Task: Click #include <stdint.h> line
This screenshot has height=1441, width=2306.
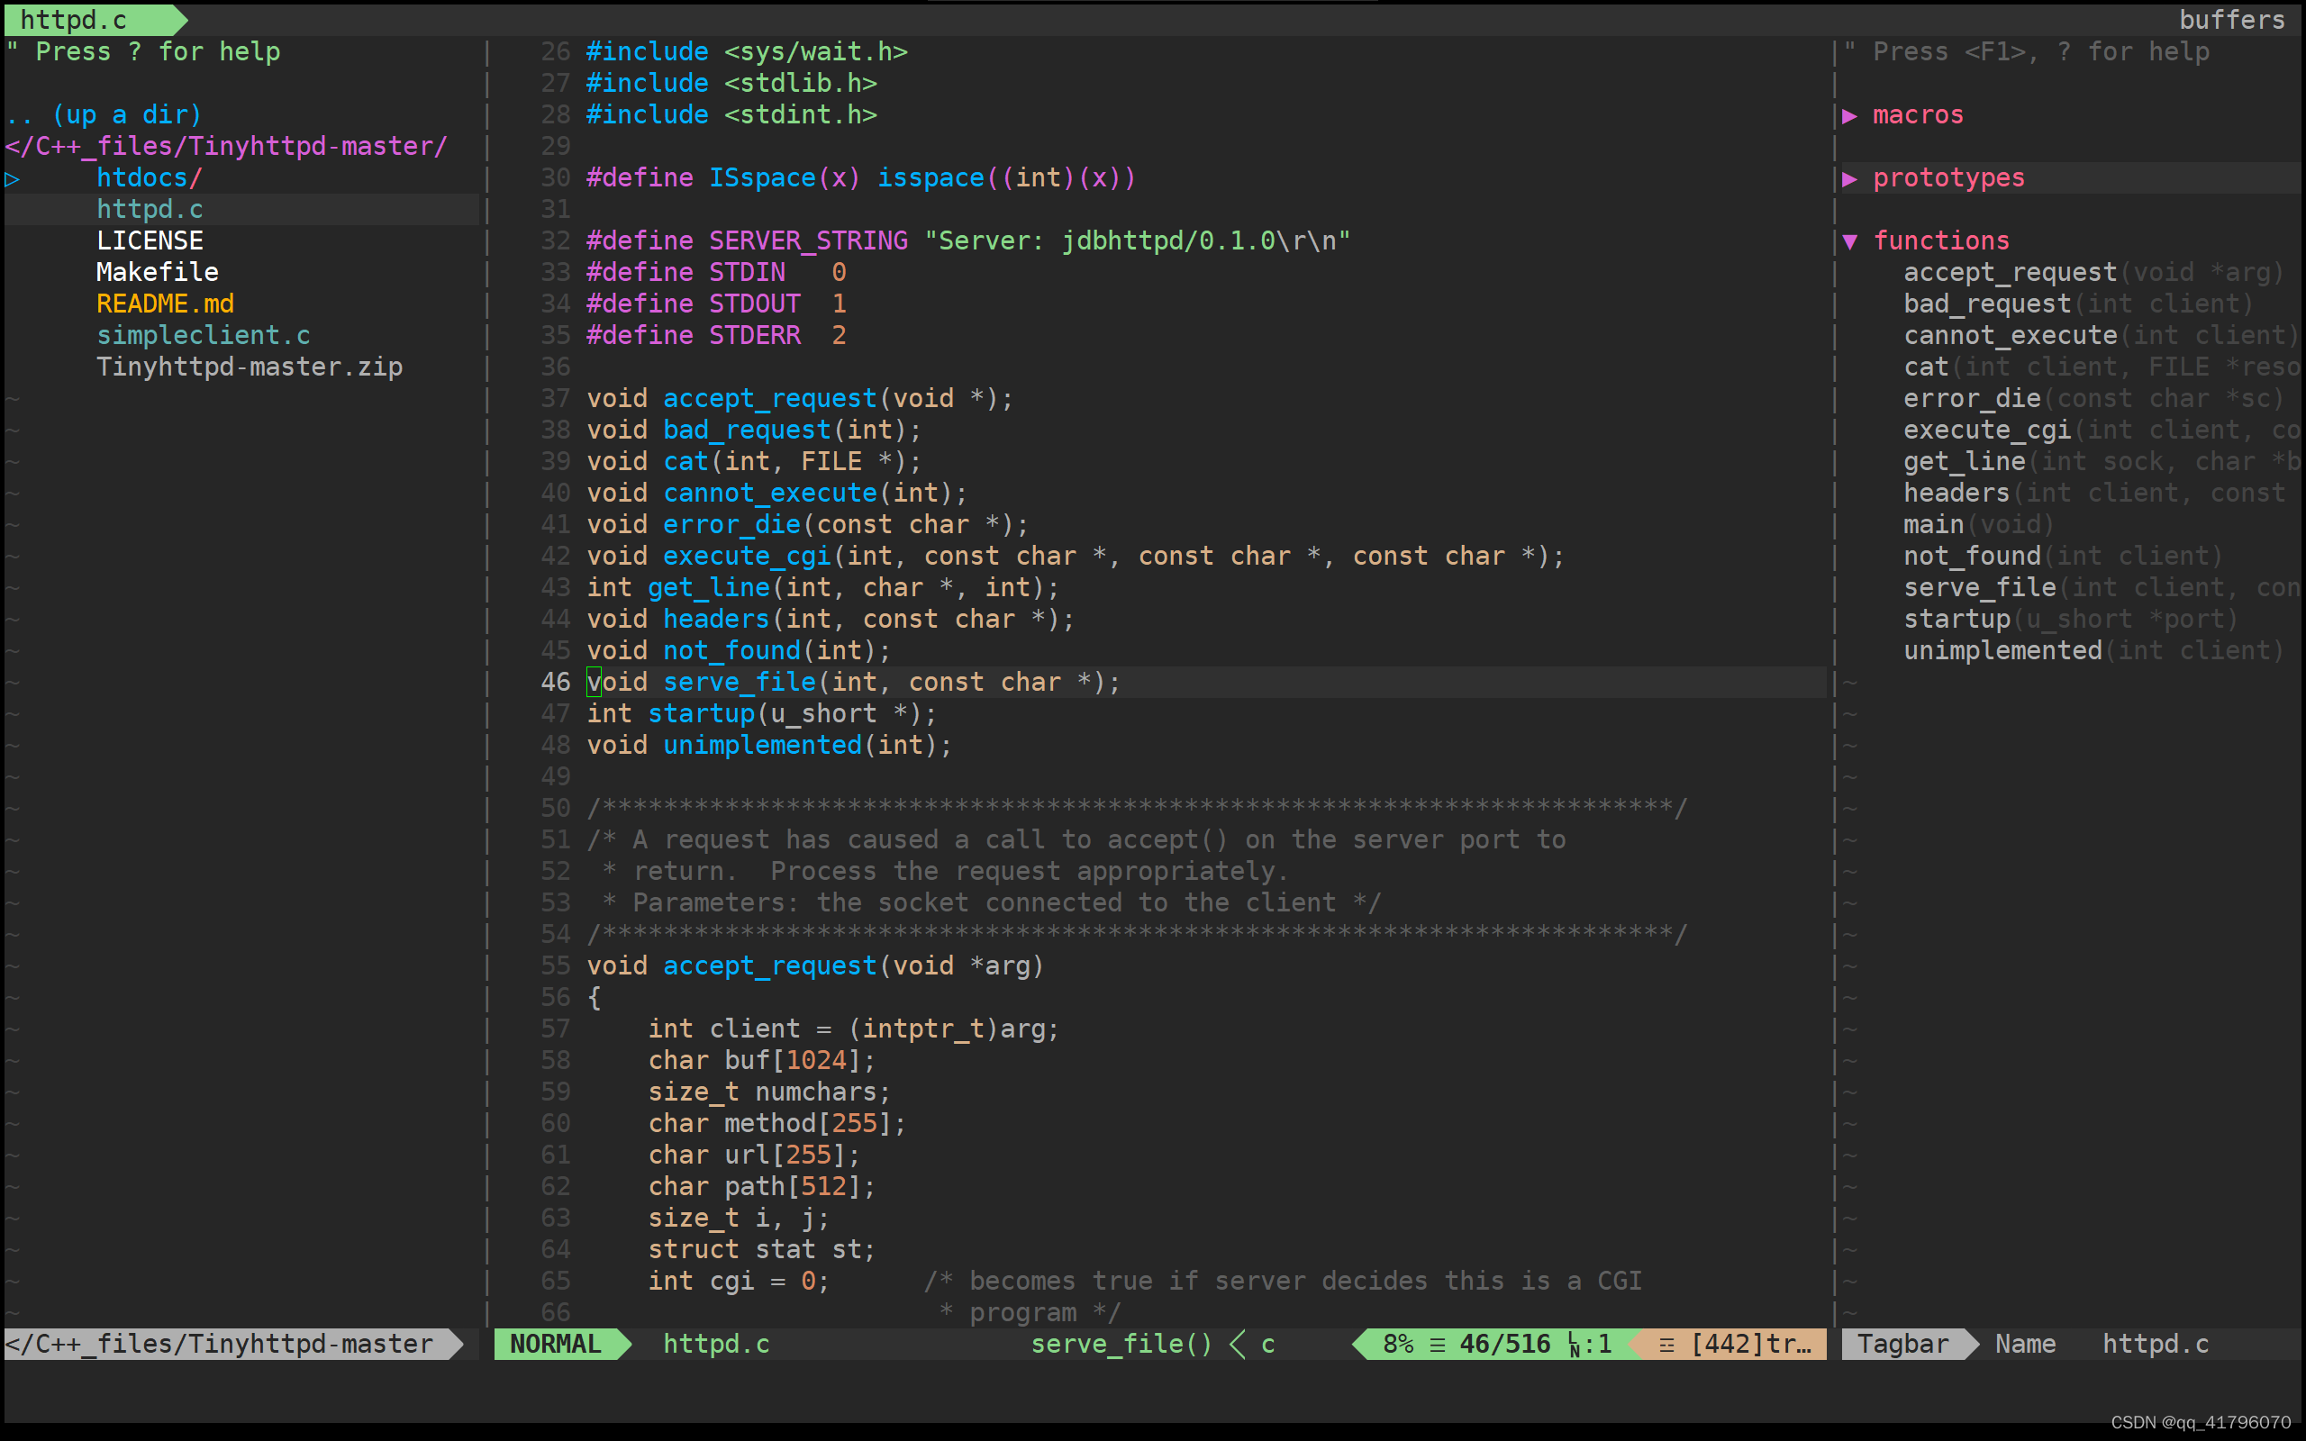Action: click(x=731, y=115)
